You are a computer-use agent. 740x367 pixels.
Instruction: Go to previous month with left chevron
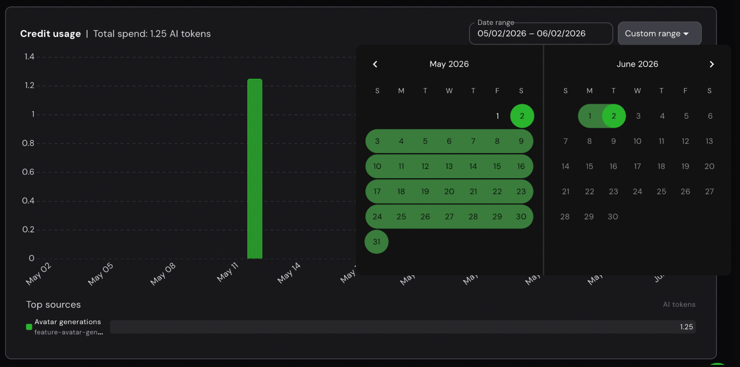pos(375,64)
